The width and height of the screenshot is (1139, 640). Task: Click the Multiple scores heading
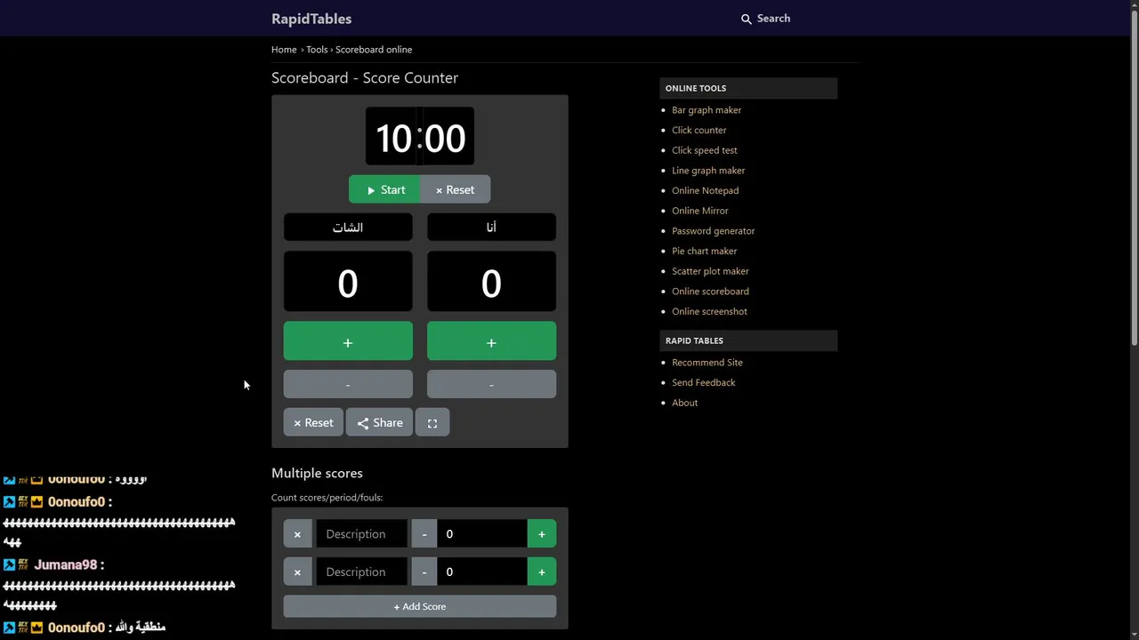click(317, 473)
